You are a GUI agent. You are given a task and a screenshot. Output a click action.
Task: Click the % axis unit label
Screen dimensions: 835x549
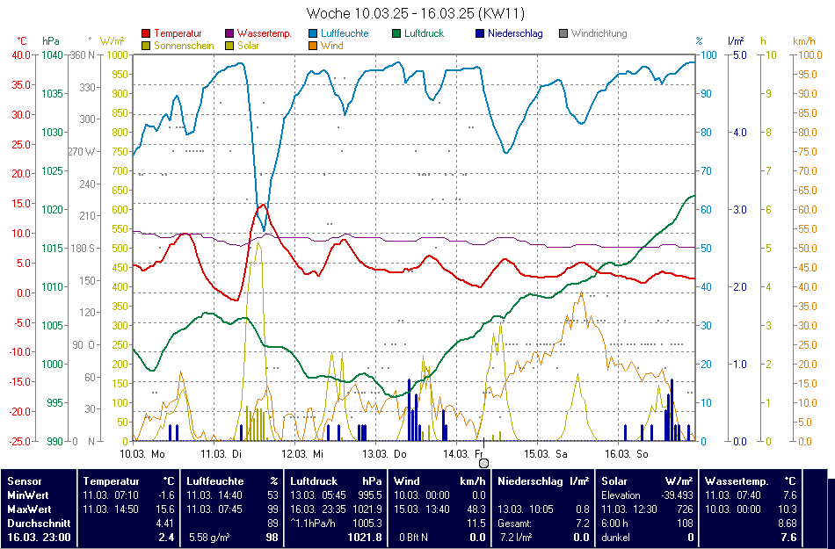coord(700,41)
